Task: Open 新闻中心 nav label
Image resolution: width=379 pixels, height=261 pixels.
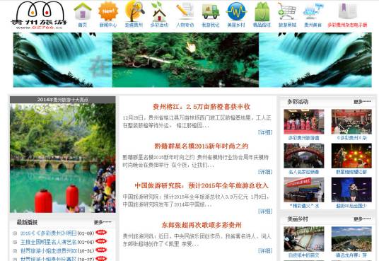Action: [x=108, y=25]
